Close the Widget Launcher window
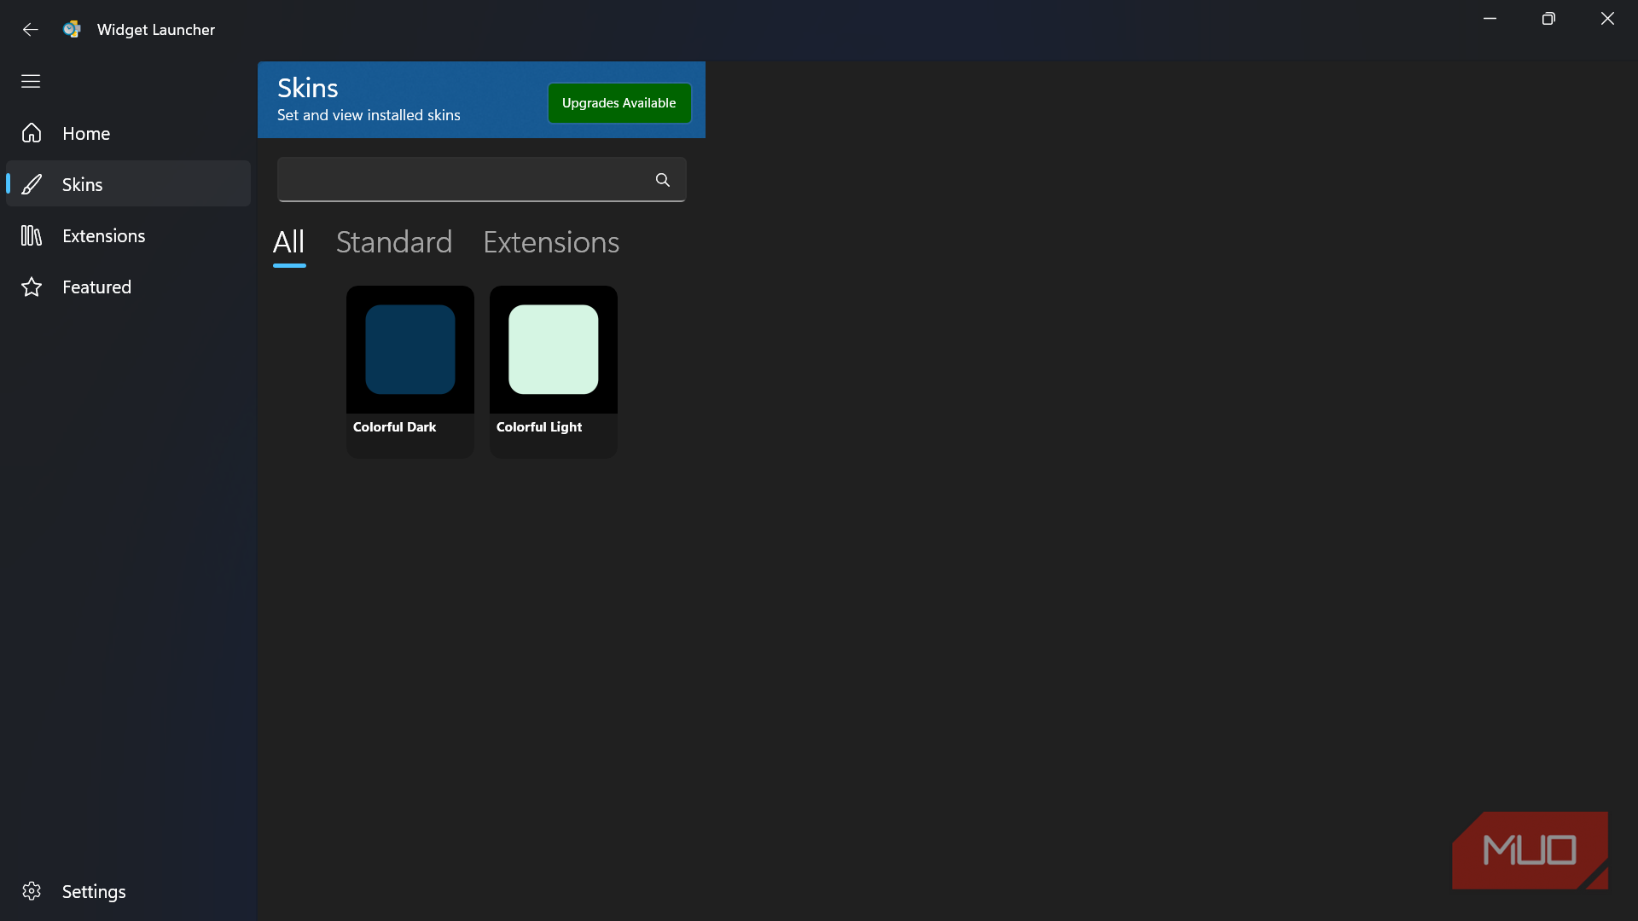The image size is (1638, 921). point(1607,19)
